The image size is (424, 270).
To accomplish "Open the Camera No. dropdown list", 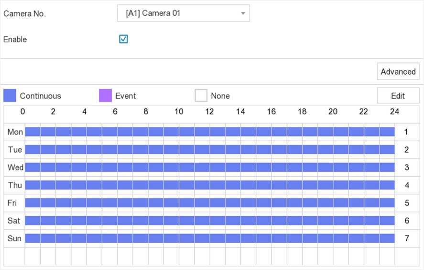I will [183, 13].
